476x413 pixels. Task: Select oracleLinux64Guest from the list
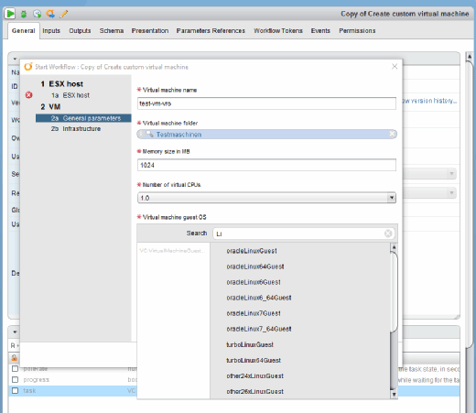tap(255, 266)
